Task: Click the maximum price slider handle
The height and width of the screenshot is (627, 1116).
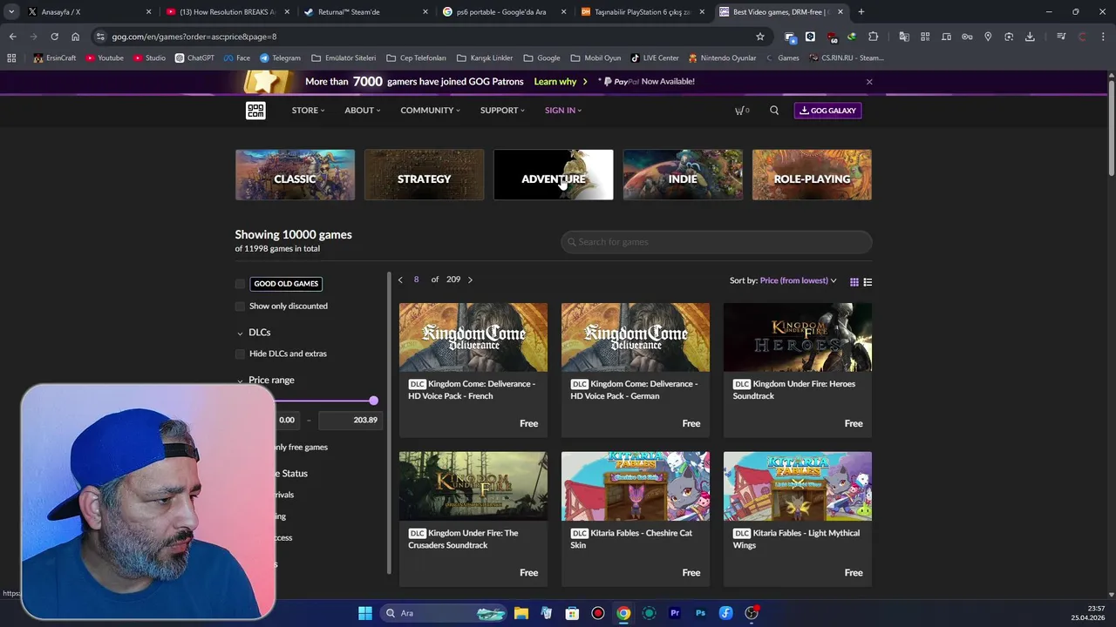Action: [373, 401]
